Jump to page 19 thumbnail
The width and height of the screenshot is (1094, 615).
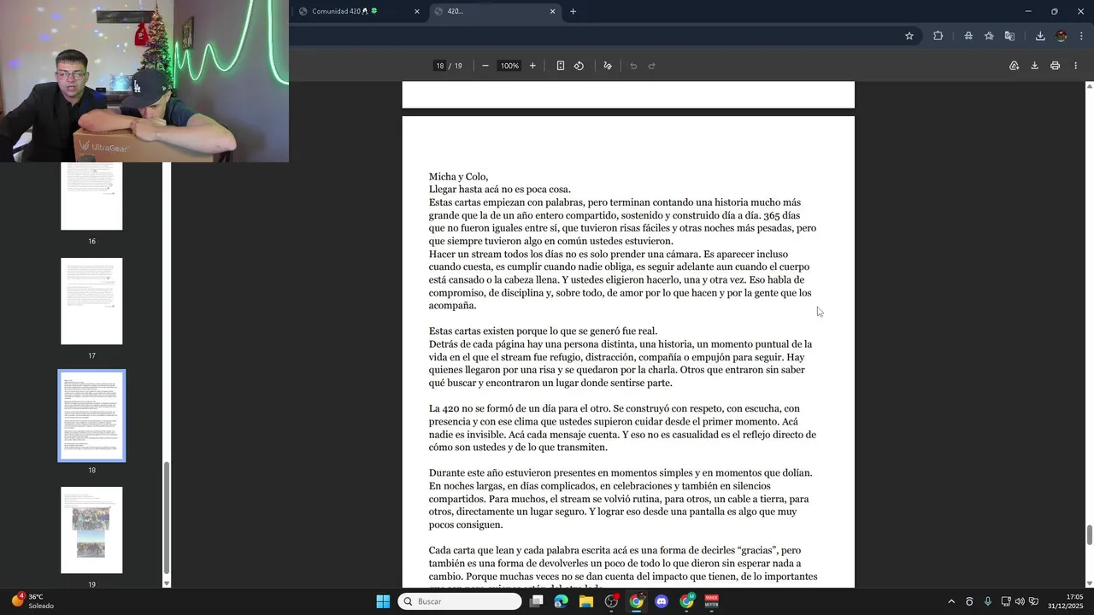pos(91,530)
